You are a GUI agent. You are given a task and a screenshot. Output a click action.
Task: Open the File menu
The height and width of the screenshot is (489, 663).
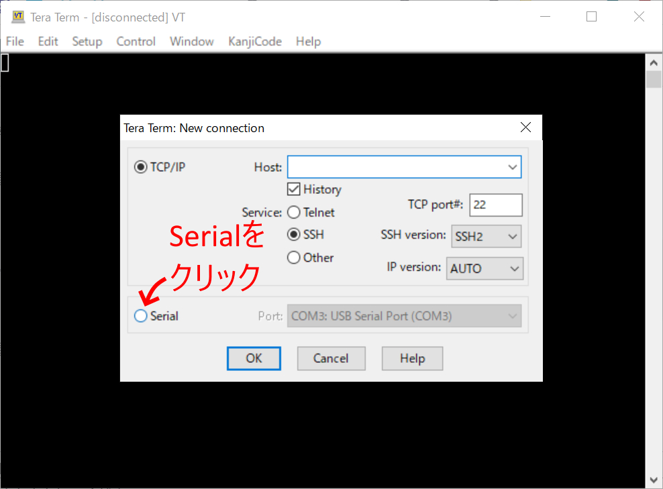(x=15, y=42)
